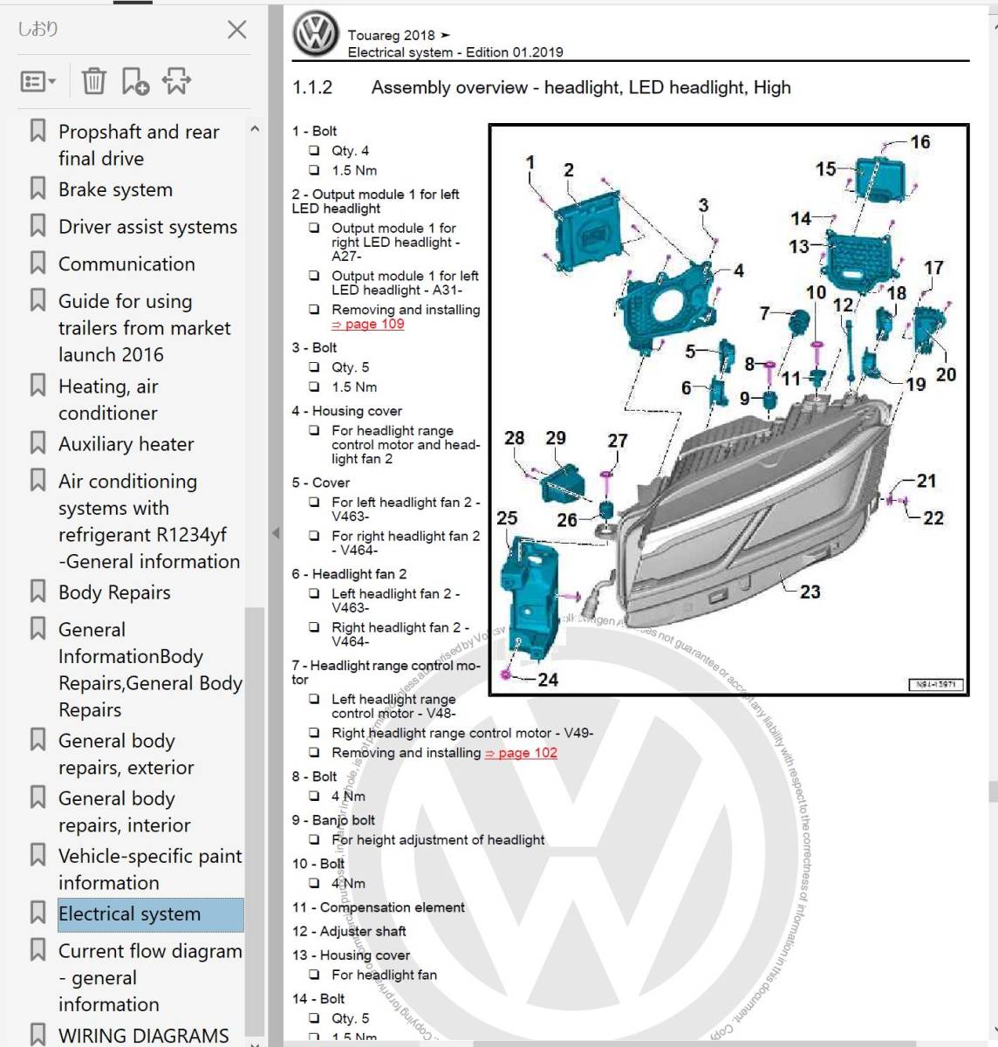Add a new bookmark

(x=135, y=81)
